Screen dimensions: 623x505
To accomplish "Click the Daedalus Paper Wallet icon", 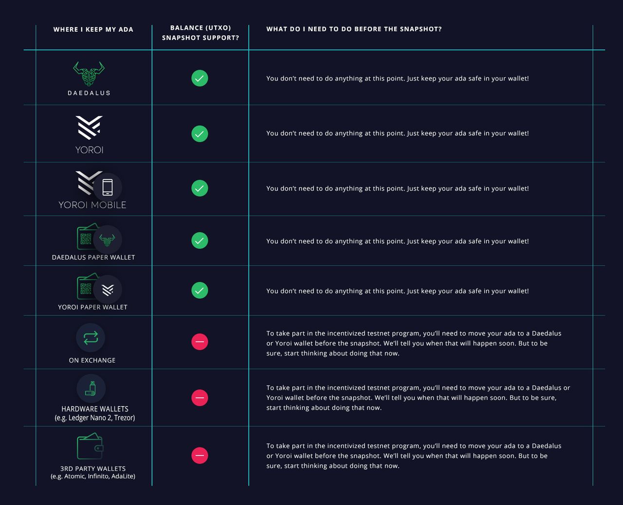I will pyautogui.click(x=99, y=237).
